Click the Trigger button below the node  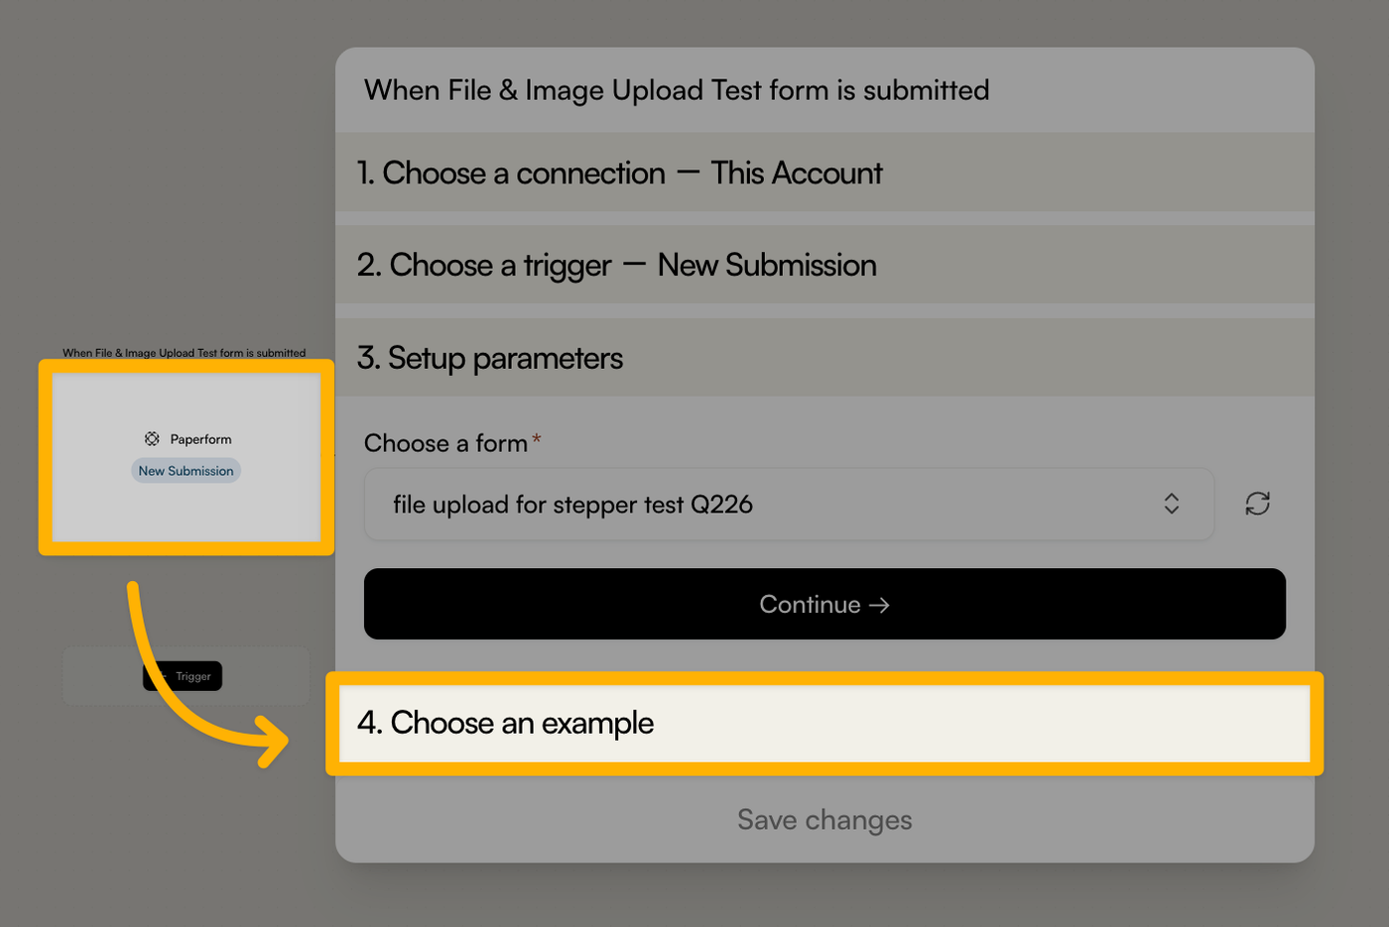point(183,676)
